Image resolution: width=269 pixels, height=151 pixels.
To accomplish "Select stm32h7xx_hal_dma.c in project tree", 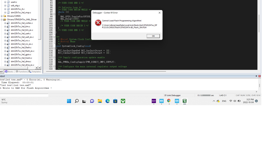I will 21,62.
